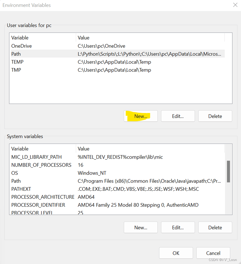Click Delete under user variables
The image size is (241, 264).
[x=215, y=116]
